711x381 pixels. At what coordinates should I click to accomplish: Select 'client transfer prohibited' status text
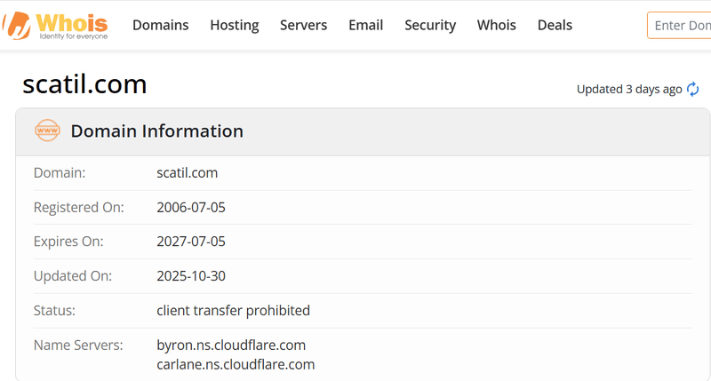tap(233, 310)
